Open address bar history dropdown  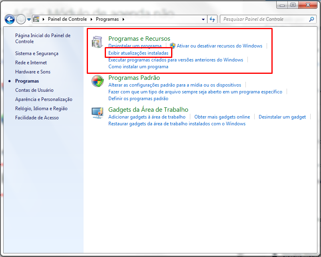[203, 20]
